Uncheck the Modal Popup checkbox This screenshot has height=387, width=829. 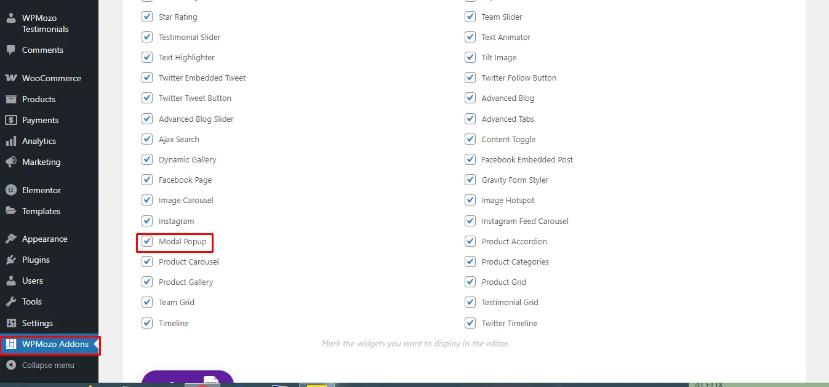[x=147, y=241]
